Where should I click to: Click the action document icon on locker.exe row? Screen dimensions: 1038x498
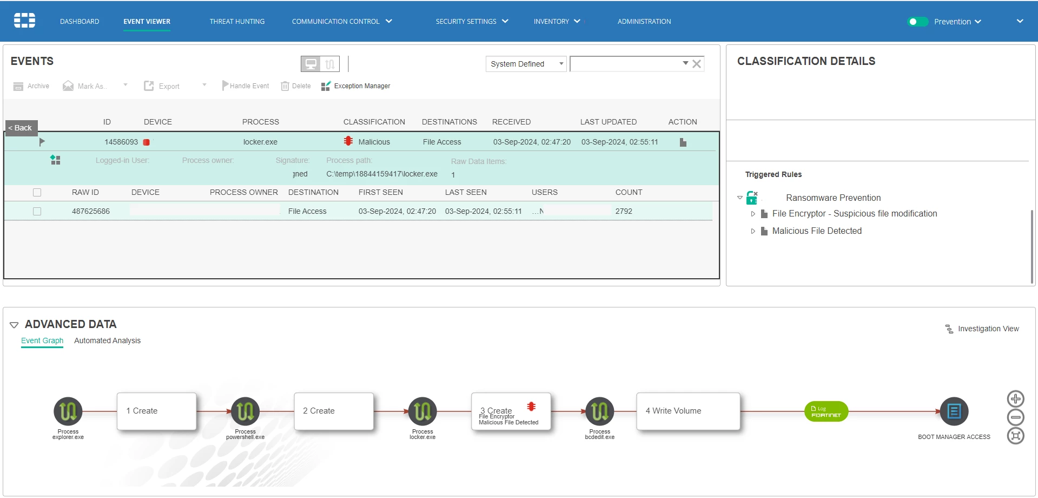coord(683,142)
